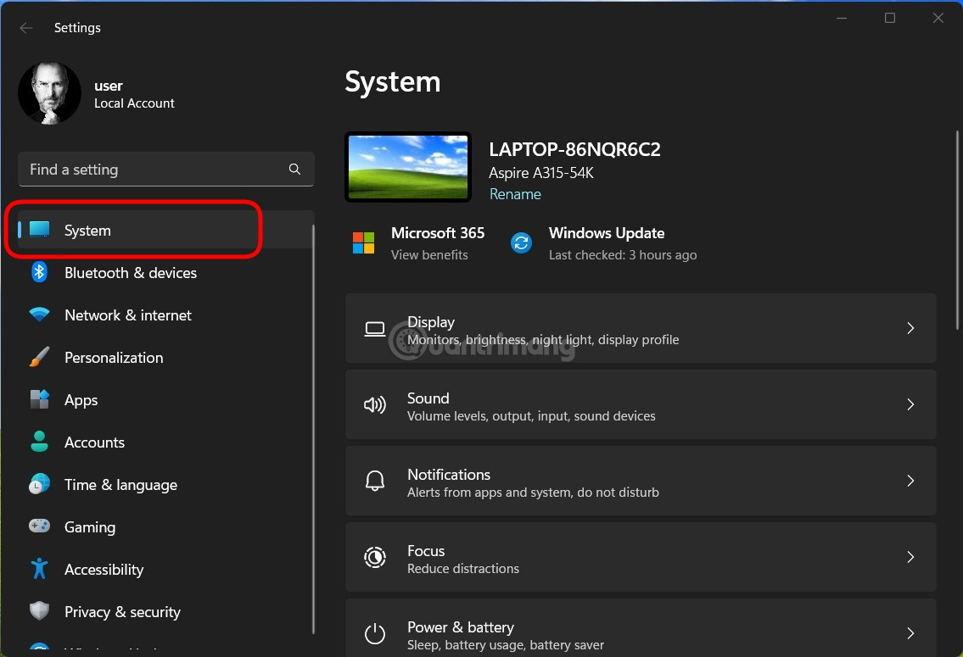Select System in the sidebar
This screenshot has height=657, width=963.
point(87,231)
